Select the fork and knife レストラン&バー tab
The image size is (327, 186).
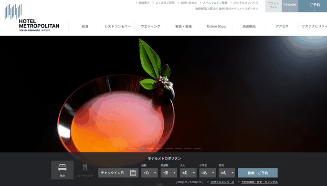click(x=85, y=170)
